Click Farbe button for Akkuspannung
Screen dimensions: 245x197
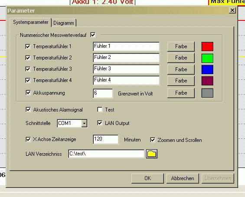click(x=181, y=93)
